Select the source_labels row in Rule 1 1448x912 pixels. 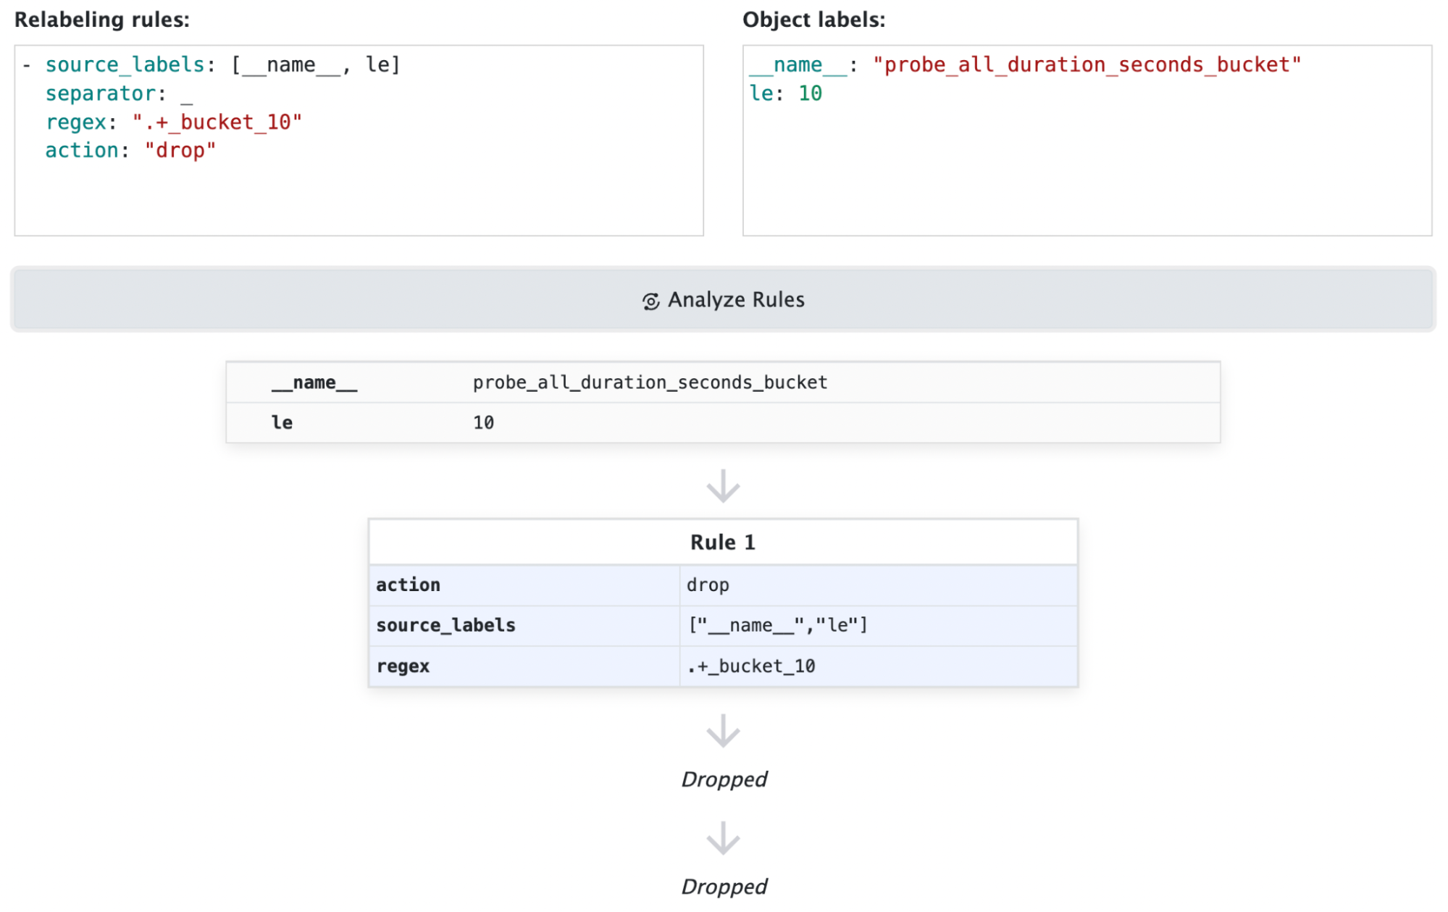coord(723,626)
